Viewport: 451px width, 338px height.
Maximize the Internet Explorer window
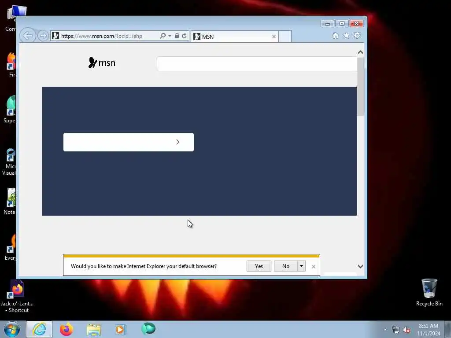[342, 24]
